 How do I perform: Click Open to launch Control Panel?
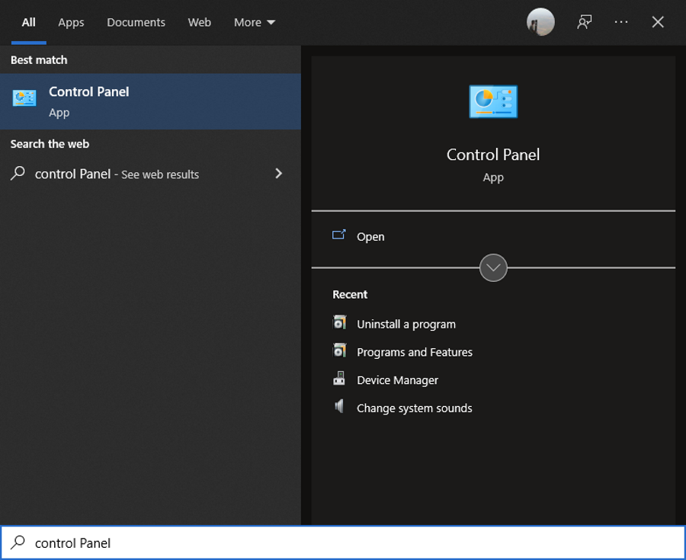pos(370,236)
